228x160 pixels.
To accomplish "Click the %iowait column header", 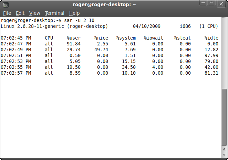I will [x=154, y=38].
